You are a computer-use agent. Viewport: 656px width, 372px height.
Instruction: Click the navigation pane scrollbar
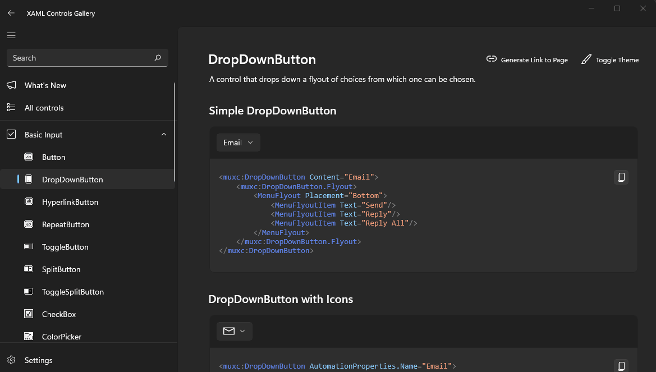coord(175,132)
